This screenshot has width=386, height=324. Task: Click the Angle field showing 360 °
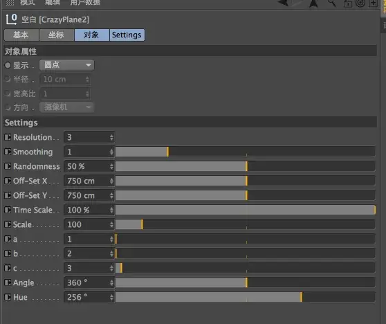click(x=89, y=282)
